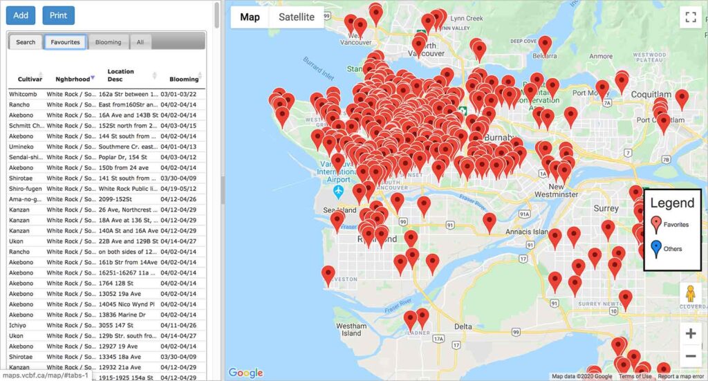Open the Search tab
The image size is (708, 381).
pos(26,42)
